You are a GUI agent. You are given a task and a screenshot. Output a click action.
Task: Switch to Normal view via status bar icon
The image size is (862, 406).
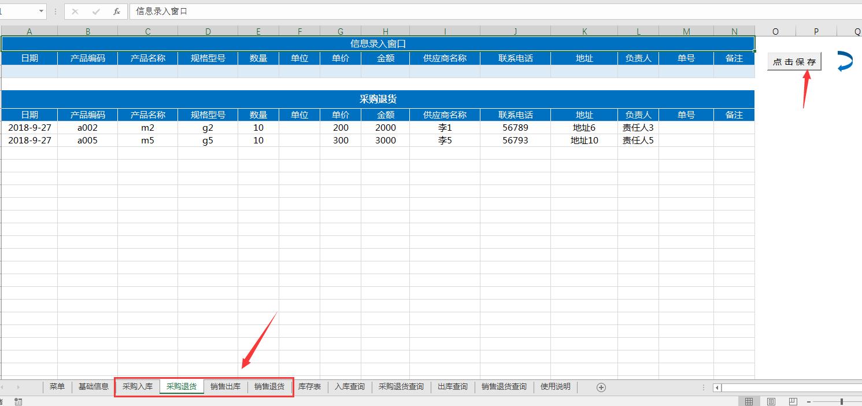749,401
